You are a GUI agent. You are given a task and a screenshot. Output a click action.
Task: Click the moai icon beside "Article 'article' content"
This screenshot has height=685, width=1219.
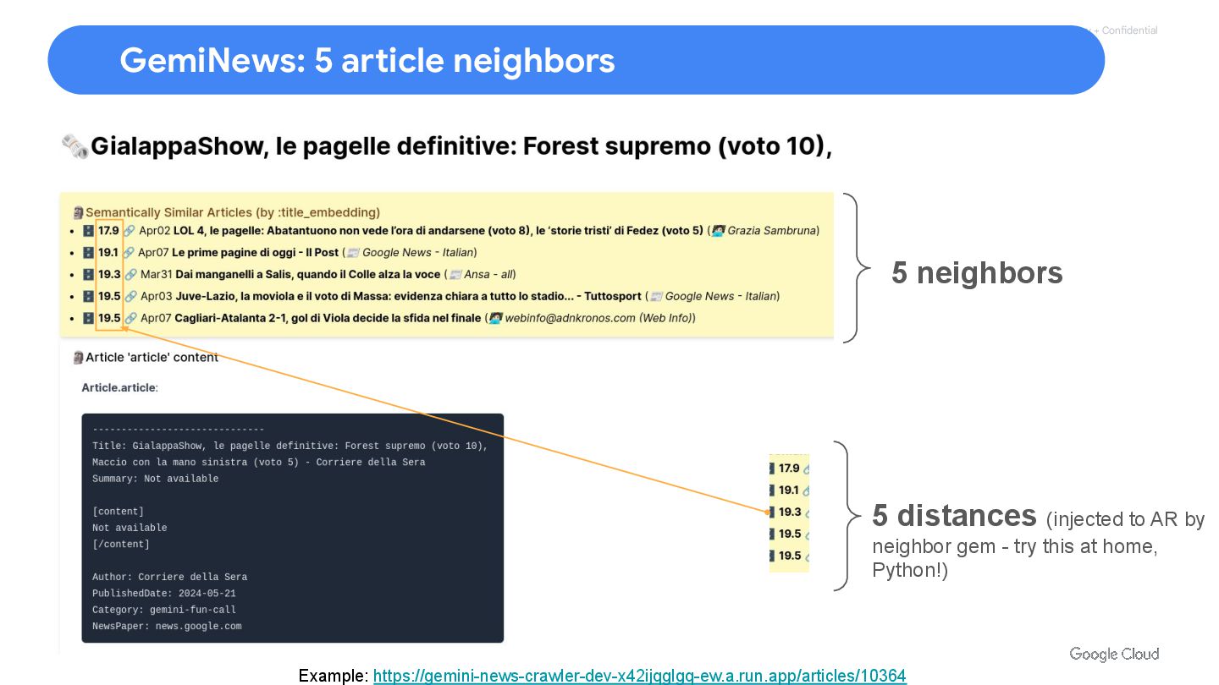pos(78,357)
